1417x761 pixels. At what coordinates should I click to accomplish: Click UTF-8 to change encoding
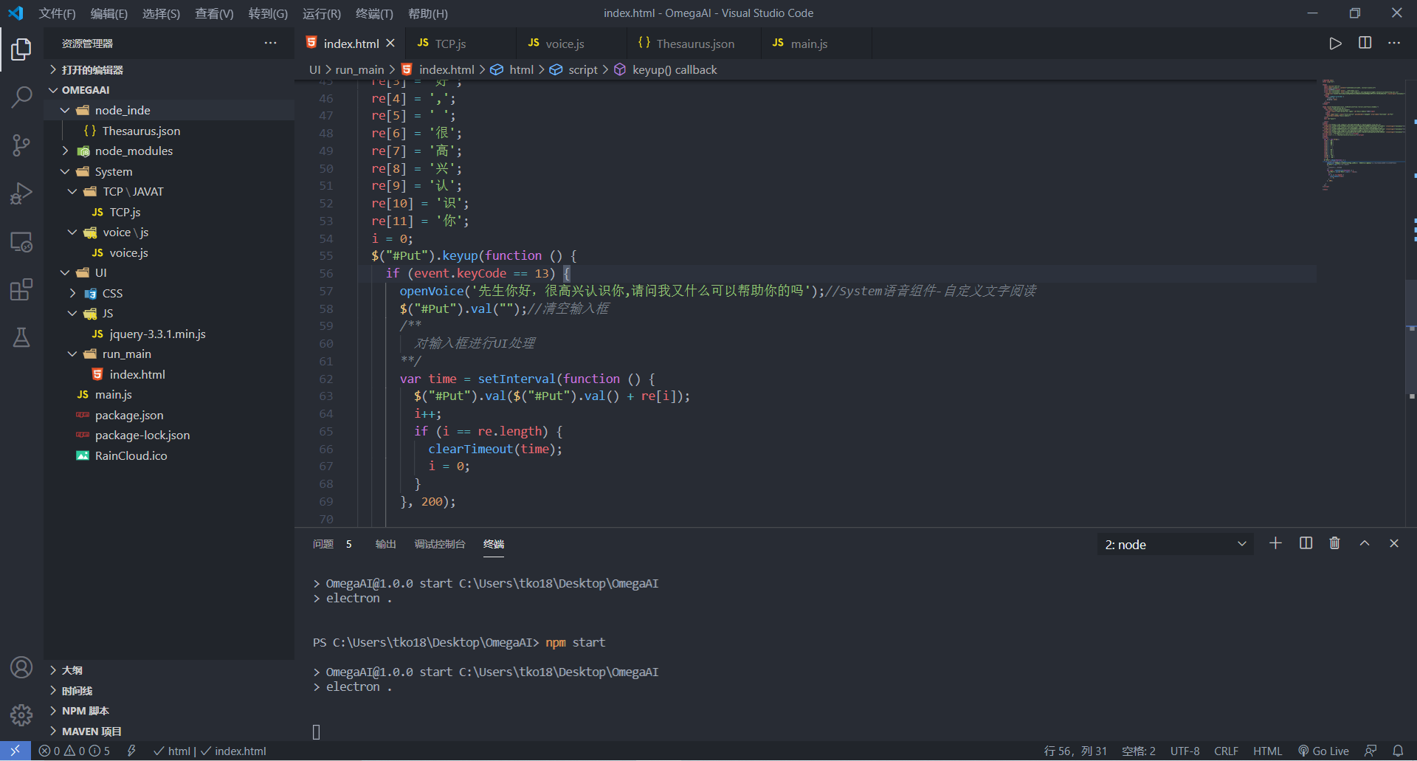(x=1185, y=751)
